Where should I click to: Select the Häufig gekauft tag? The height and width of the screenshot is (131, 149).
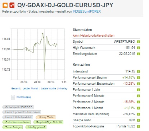(x=36, y=127)
